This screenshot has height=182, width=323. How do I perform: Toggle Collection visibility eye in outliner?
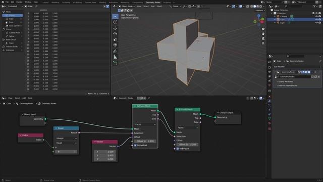(x=316, y=13)
